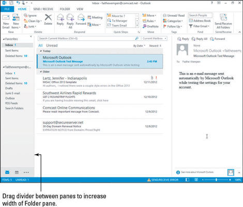Delete the selected message
Screen dimensions: 243x207
[48, 20]
